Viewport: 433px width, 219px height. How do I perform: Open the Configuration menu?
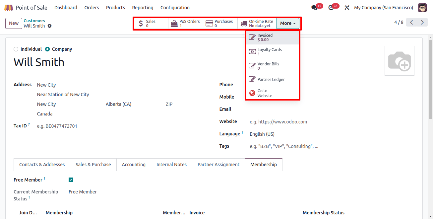pos(175,7)
